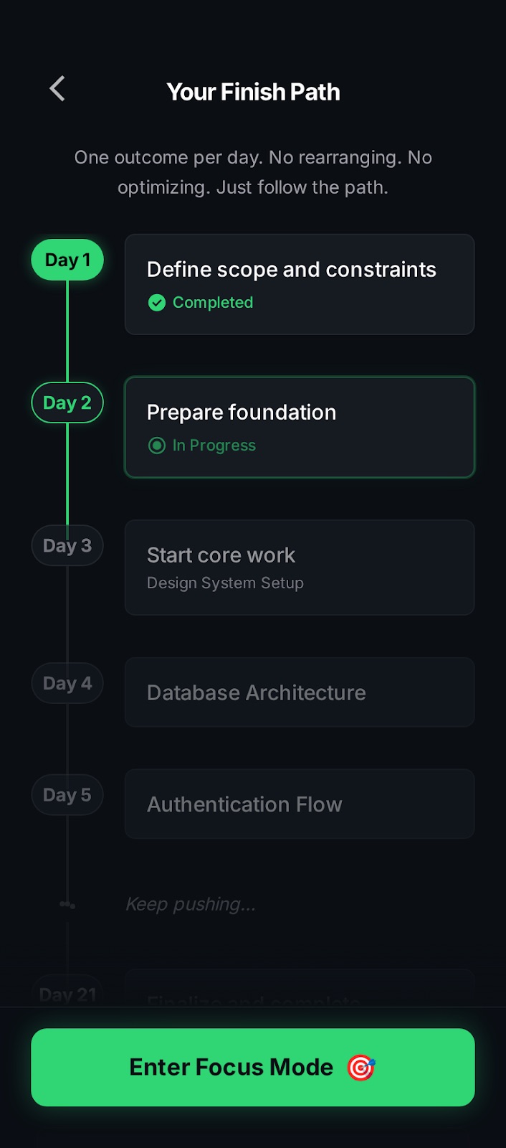Select the Day 2 badge

pos(67,403)
